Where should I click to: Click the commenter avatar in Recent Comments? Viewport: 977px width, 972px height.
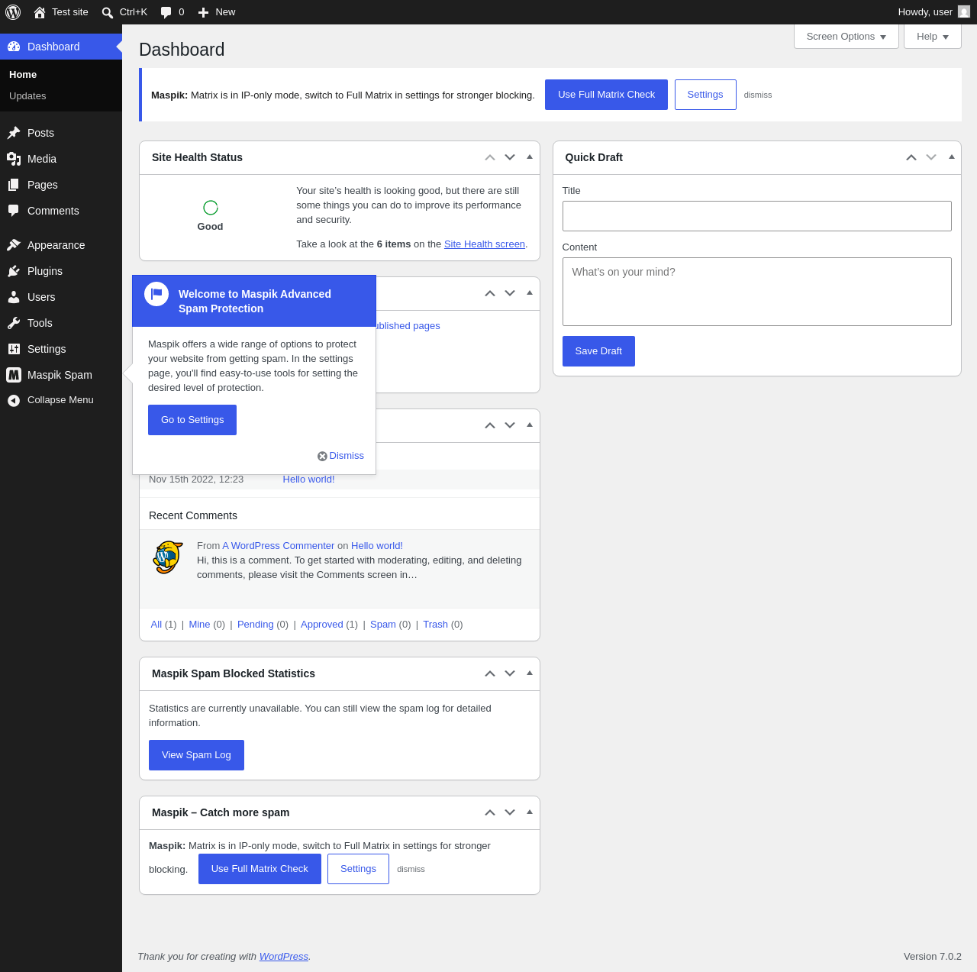(168, 557)
